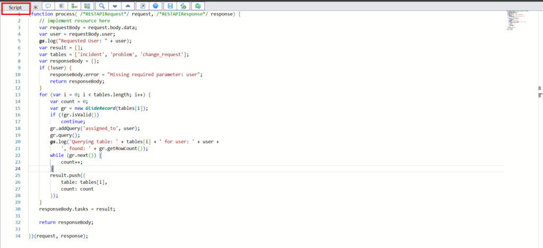Jump to next match with down arrow icon
The width and height of the screenshot is (543, 248).
115,6
